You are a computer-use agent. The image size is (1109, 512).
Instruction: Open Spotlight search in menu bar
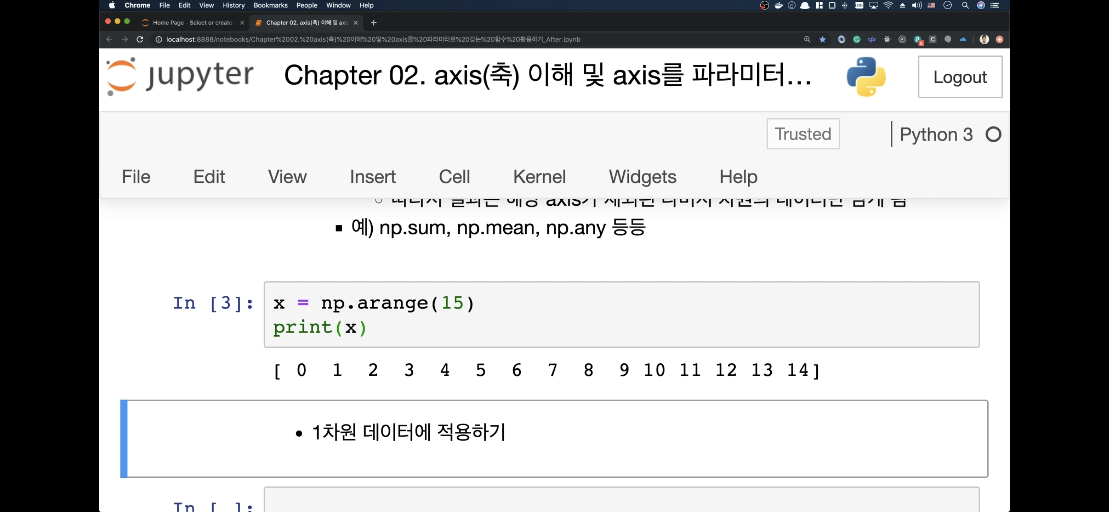pos(965,5)
